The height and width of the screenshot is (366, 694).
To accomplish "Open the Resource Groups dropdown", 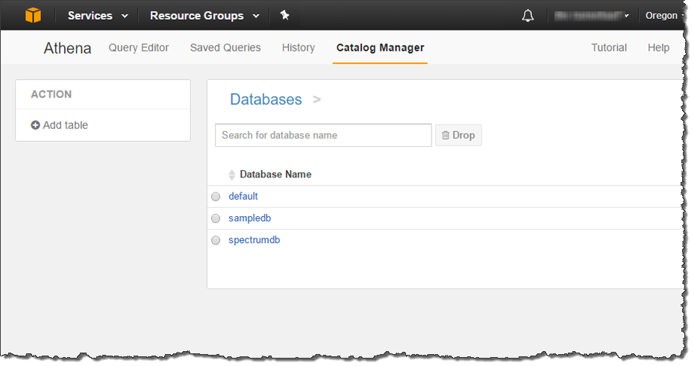I will 204,16.
